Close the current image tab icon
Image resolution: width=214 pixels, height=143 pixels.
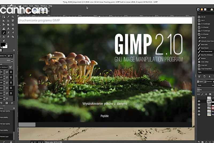tap(48, 11)
